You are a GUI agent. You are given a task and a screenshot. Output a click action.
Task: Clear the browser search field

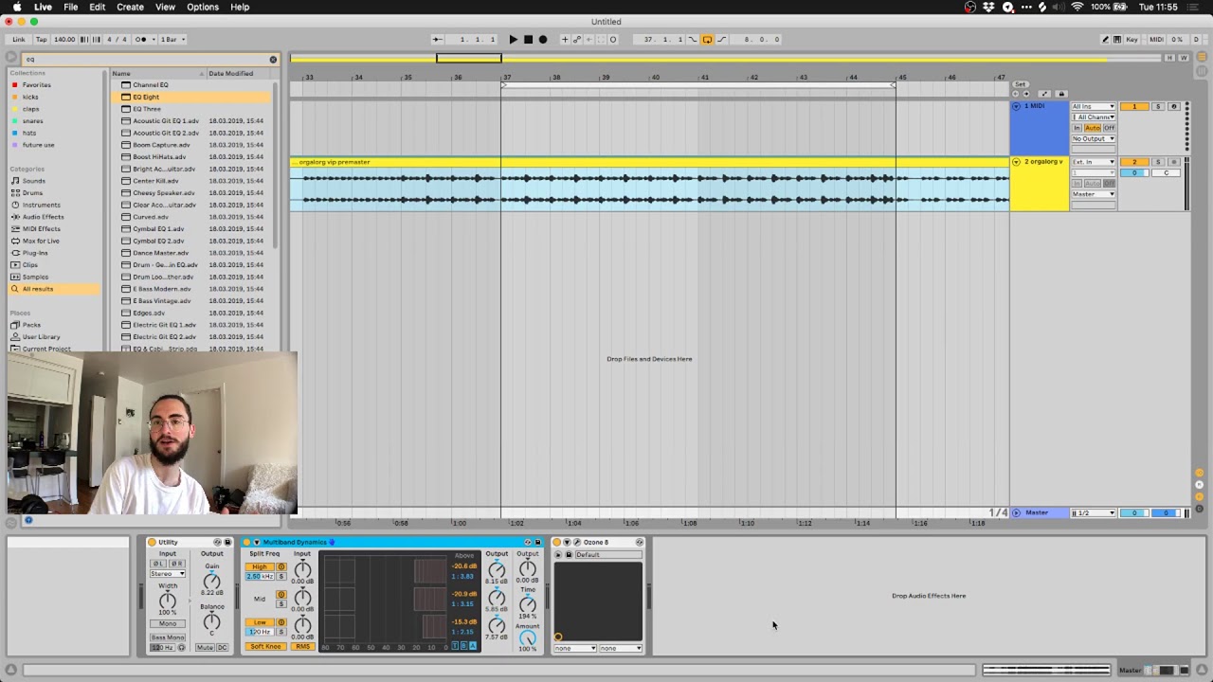tap(273, 59)
